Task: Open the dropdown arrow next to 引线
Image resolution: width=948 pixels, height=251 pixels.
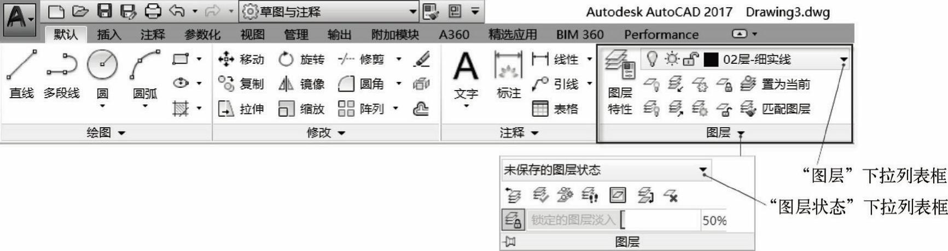Action: 589,83
